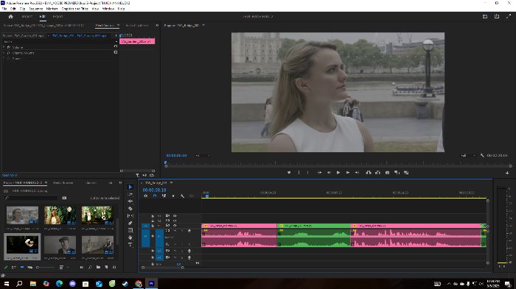Open the Button Editor plus icon
Screen dimensions: 516x289
pyautogui.click(x=507, y=173)
